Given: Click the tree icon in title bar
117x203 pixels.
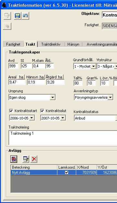Looking at the screenshot, I should (4, 5).
